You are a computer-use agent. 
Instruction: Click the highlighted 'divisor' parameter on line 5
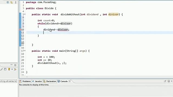pyautogui.click(x=114, y=14)
